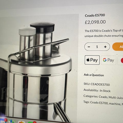Viewport: 123px width, 123px height.
Task: Choose the Google Pay button
Action: click(x=108, y=60)
